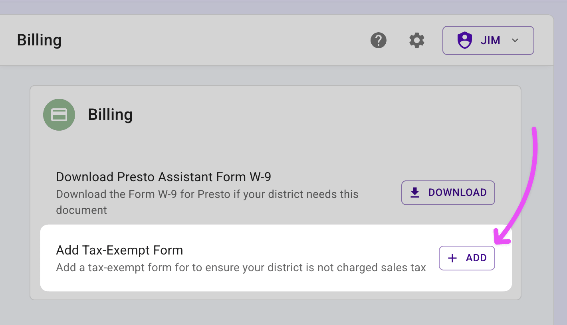Open settings via the gear icon

(x=416, y=40)
